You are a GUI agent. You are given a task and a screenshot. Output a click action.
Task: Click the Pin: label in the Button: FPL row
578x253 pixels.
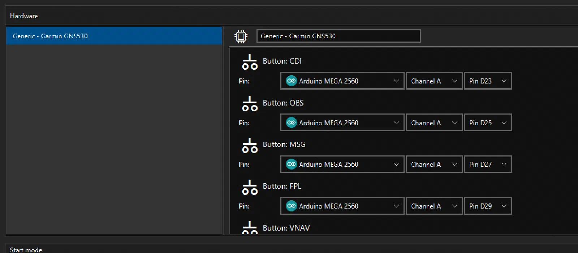(x=244, y=206)
